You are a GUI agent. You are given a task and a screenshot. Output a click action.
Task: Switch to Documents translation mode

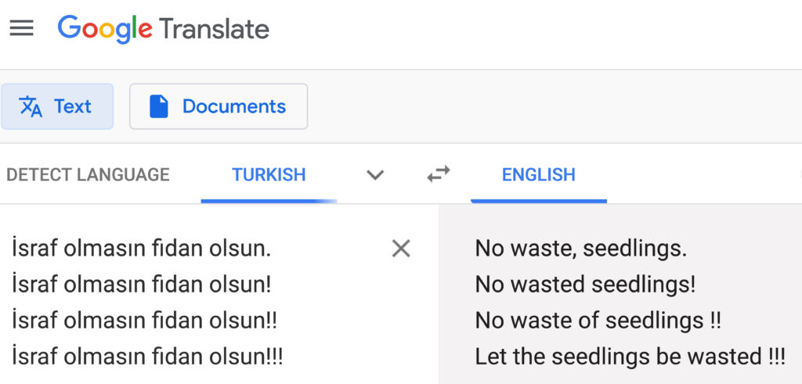coord(219,106)
